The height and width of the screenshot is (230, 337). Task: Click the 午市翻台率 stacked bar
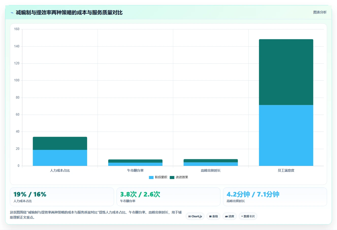click(x=135, y=163)
